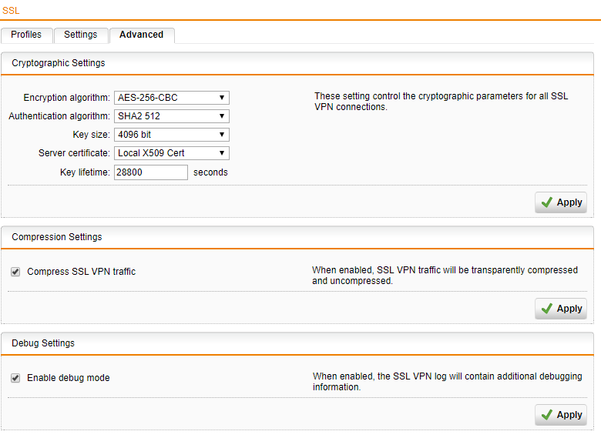Click green checkmark in Cryptographic Settings Apply
Viewport: 601px width, 448px height.
point(547,202)
